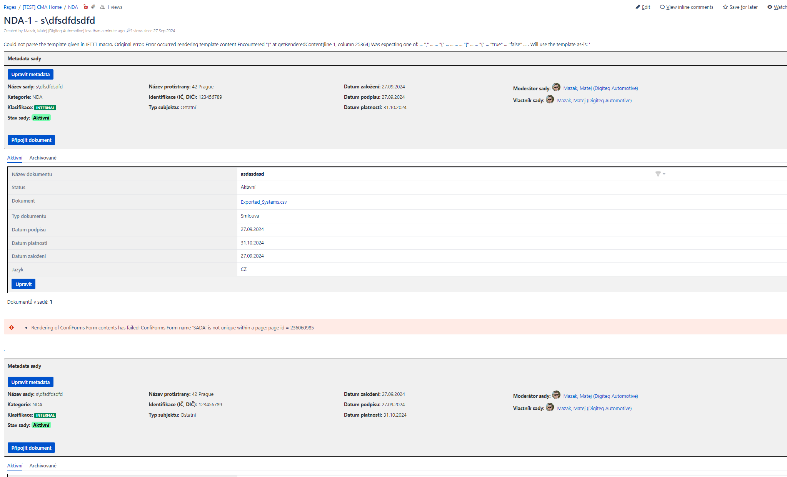Click the first Upravit metadata button
This screenshot has width=787, height=477.
pyautogui.click(x=30, y=75)
